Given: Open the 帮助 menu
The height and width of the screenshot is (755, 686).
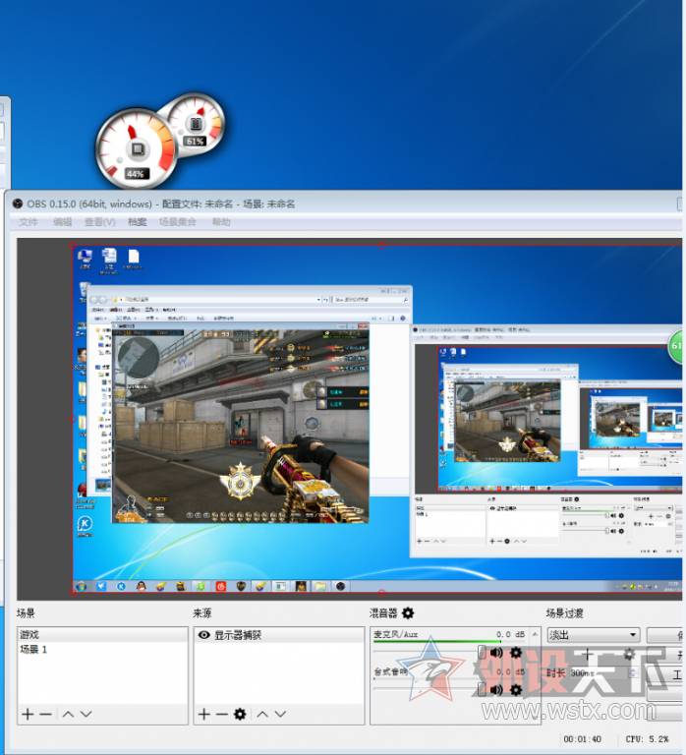Looking at the screenshot, I should tap(221, 222).
